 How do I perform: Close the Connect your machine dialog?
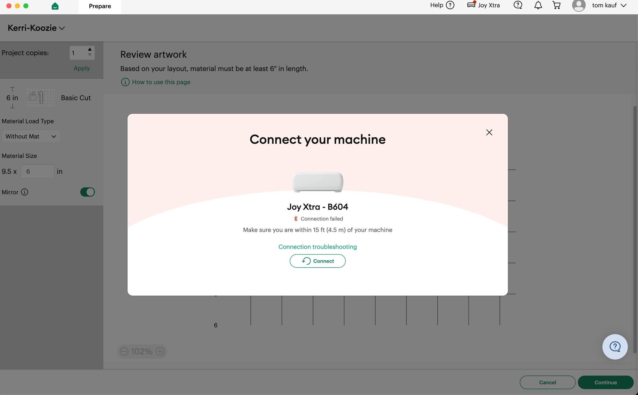pyautogui.click(x=489, y=133)
